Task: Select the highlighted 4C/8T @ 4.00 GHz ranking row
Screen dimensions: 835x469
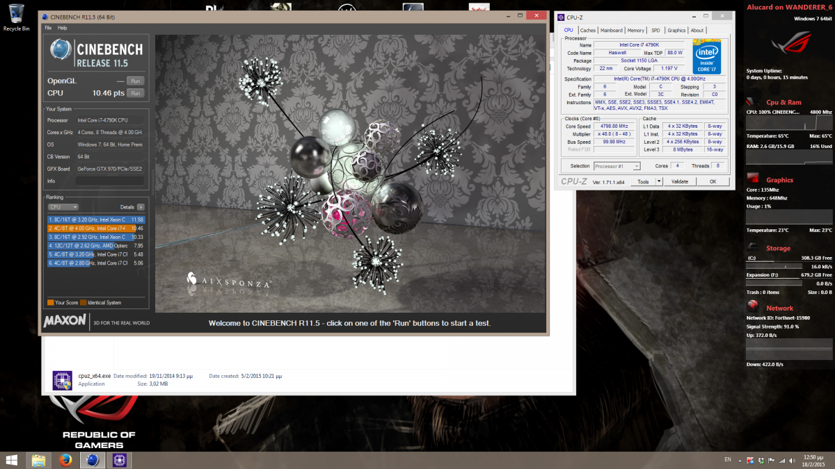Action: point(96,228)
